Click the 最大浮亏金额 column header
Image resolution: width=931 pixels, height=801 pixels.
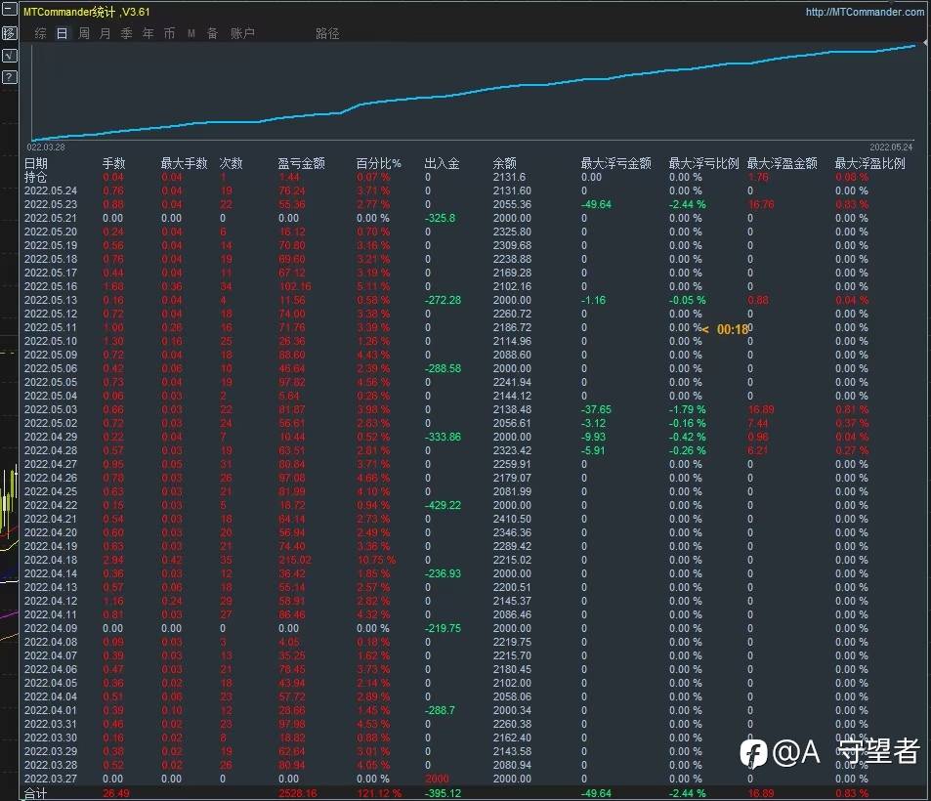pos(615,163)
